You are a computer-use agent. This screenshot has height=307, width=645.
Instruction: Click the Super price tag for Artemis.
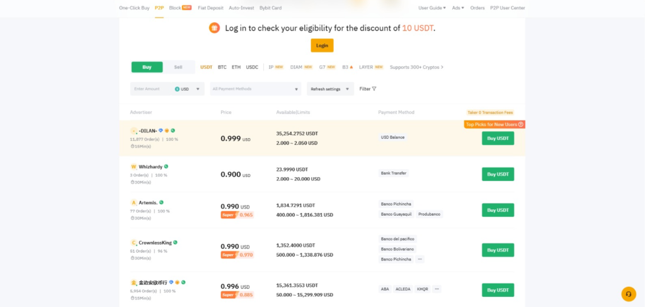237,215
